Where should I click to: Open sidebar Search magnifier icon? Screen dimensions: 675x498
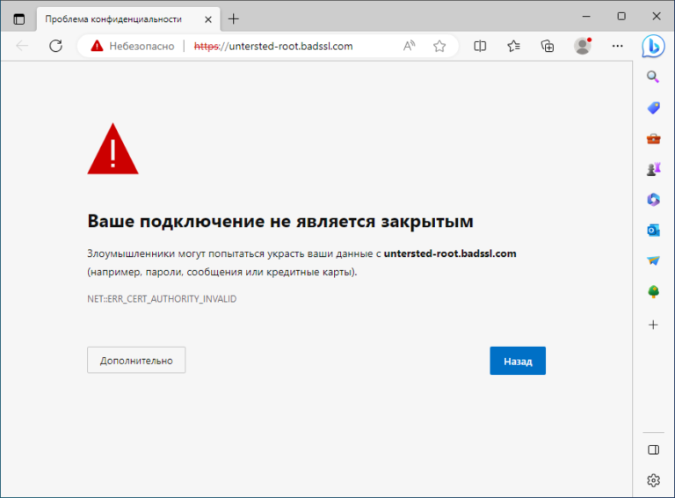point(654,77)
